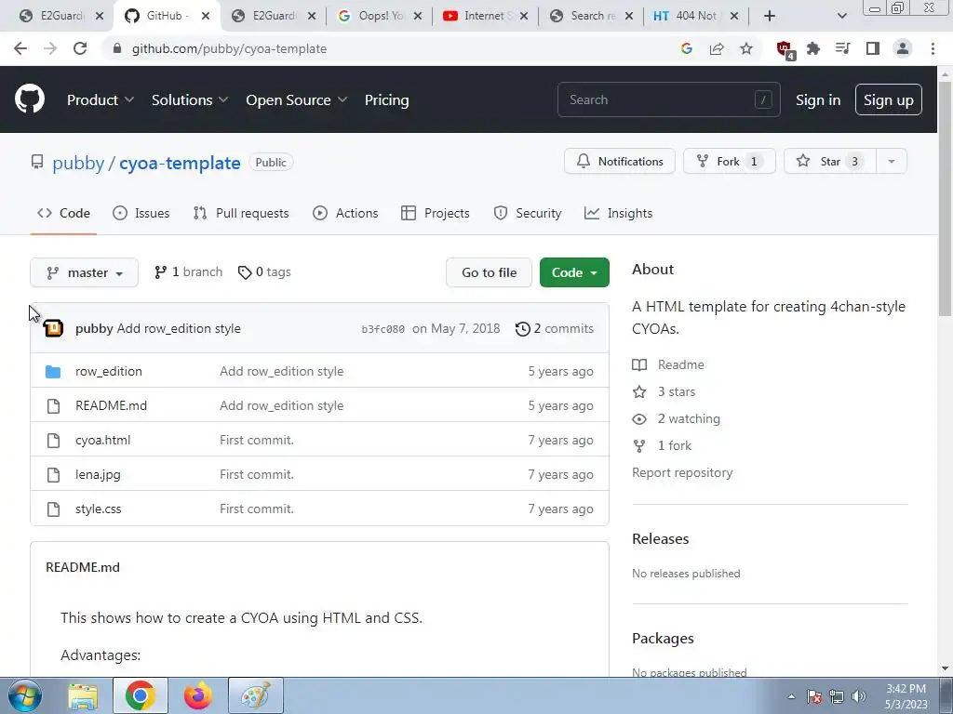The width and height of the screenshot is (953, 714).
Task: Open the Star lists dropdown arrow
Action: [x=891, y=162]
